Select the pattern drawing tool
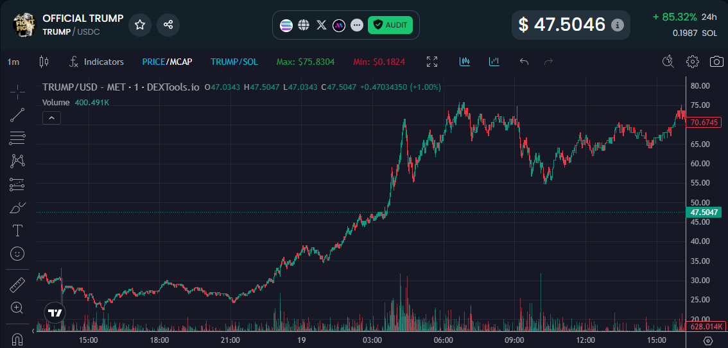Image resolution: width=728 pixels, height=348 pixels. (x=17, y=161)
